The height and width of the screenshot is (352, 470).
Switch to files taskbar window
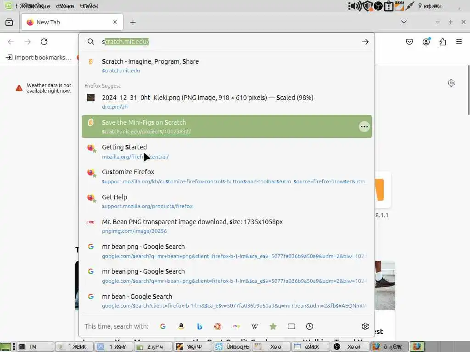(153, 346)
